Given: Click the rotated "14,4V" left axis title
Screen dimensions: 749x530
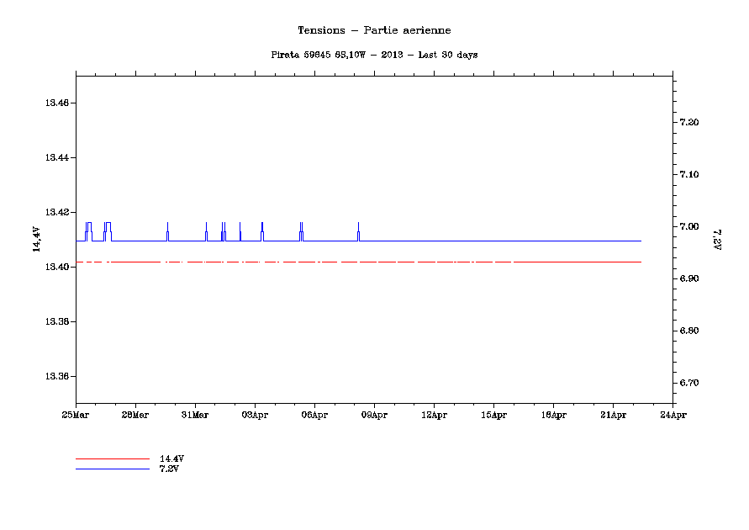Looking at the screenshot, I should [36, 240].
